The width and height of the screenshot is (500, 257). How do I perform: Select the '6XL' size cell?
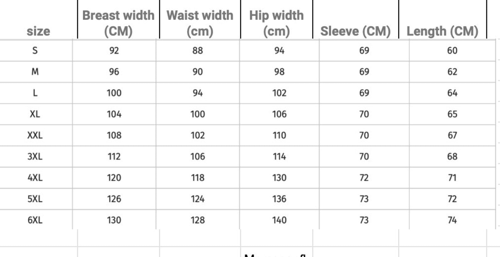point(35,220)
